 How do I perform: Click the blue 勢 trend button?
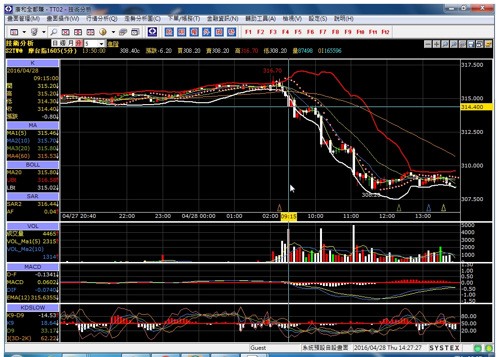231,32
